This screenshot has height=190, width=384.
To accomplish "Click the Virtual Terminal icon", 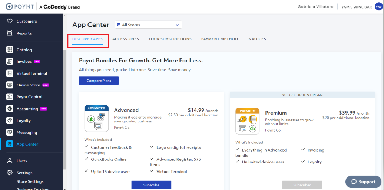I will 10,73.
